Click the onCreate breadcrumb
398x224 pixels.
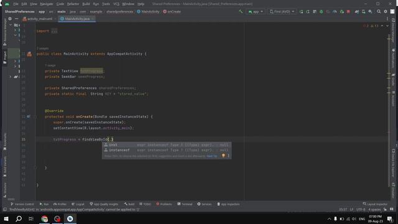172,12
